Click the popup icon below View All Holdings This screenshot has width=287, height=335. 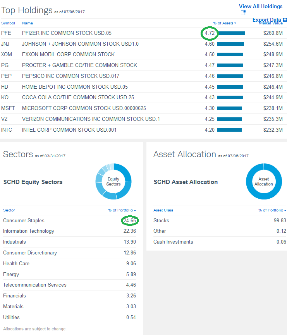[243, 13]
